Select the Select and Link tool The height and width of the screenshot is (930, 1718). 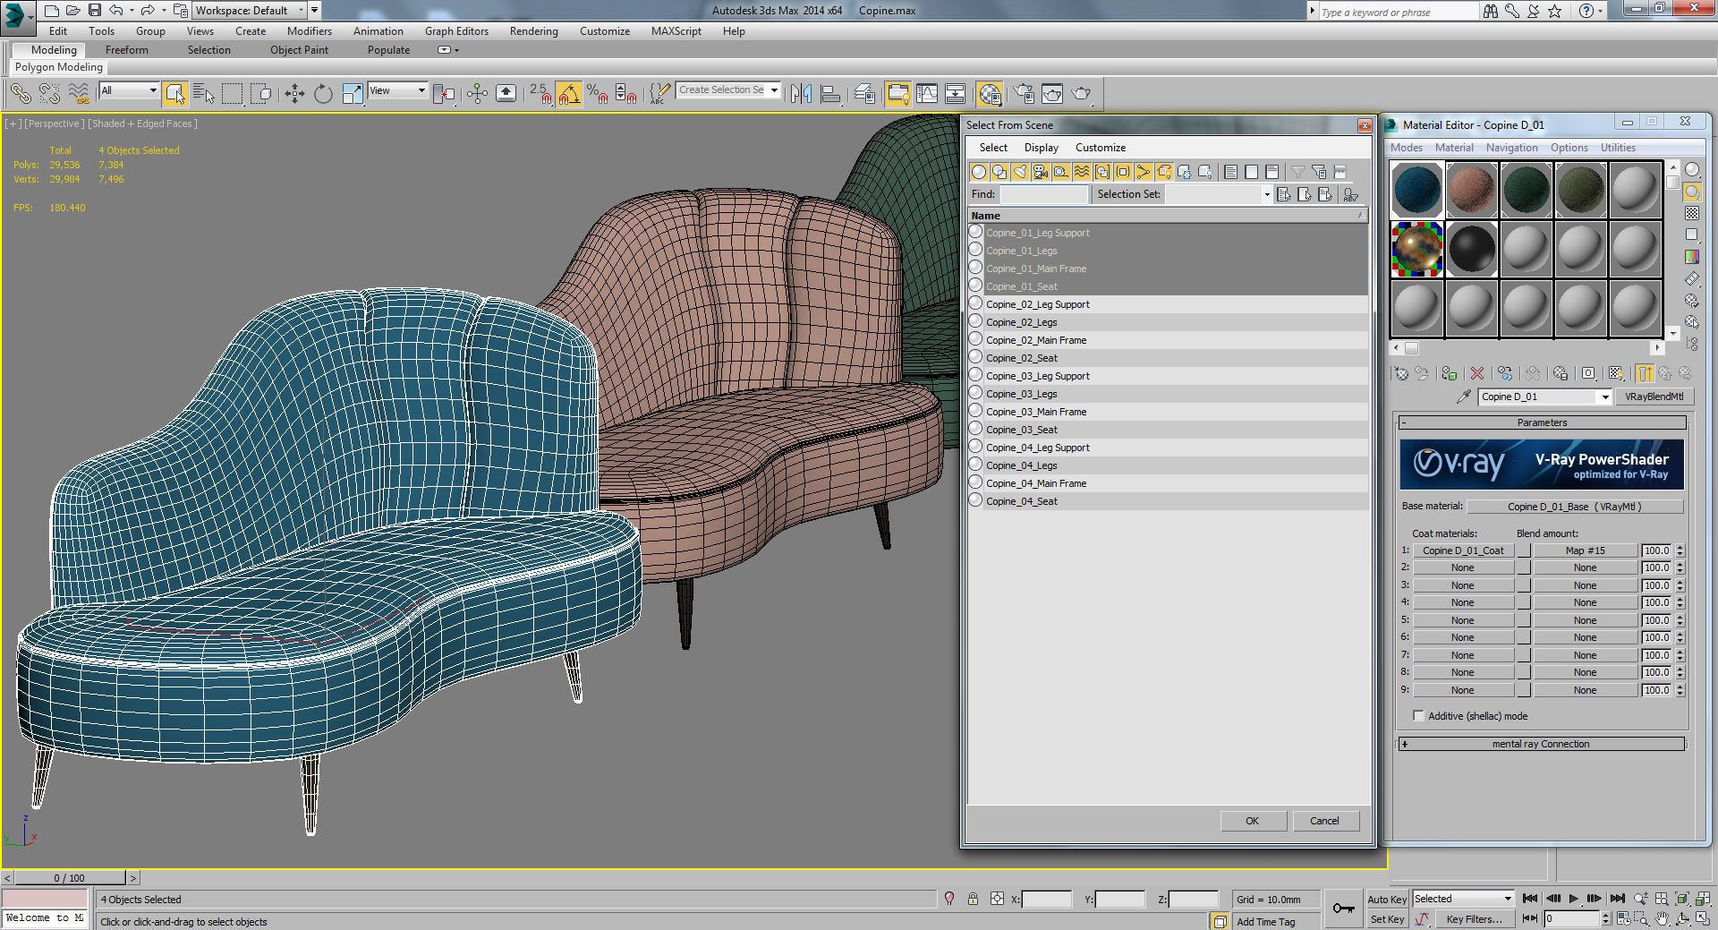coord(21,93)
